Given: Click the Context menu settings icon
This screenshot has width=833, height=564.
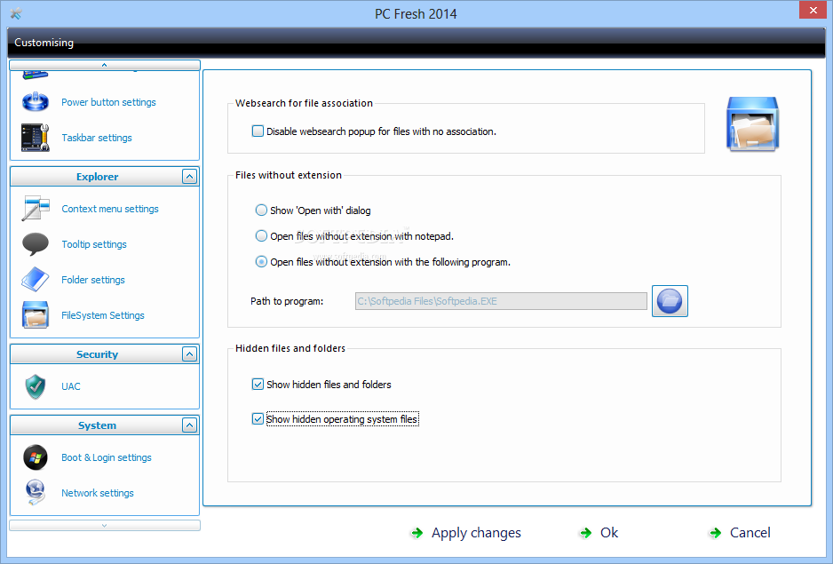Looking at the screenshot, I should click(x=35, y=209).
